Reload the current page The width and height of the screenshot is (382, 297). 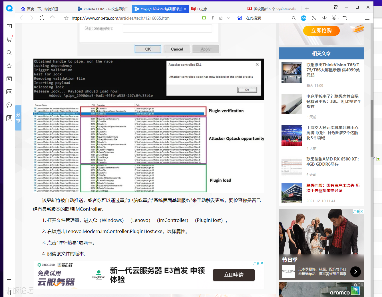[42, 18]
